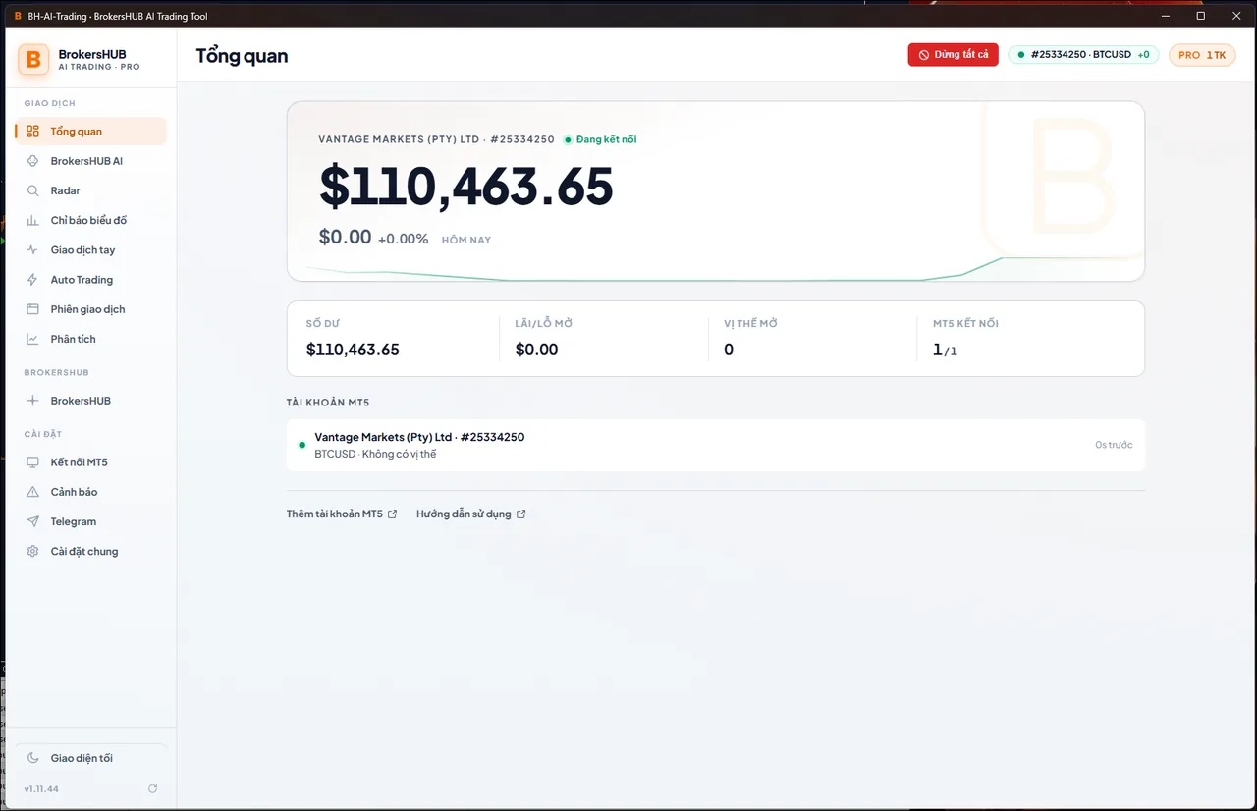The width and height of the screenshot is (1257, 811).
Task: Click the $0.00 value under Lãi/Lỗ mở
Action: (x=536, y=350)
